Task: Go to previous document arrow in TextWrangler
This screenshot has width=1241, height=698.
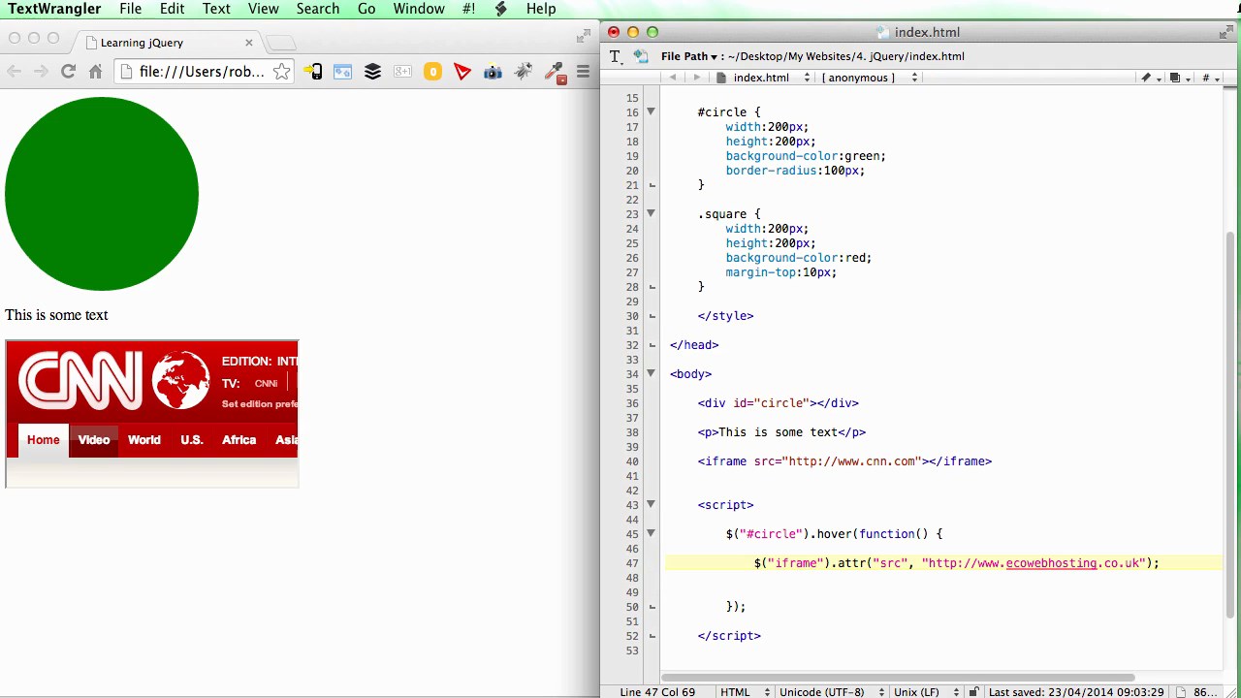Action: tap(673, 78)
